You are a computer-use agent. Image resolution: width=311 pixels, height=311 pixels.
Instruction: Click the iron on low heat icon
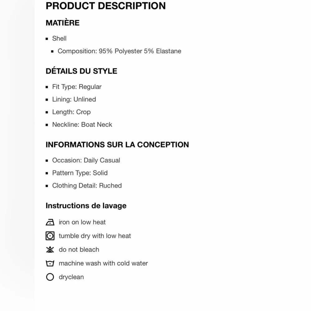pos(50,222)
